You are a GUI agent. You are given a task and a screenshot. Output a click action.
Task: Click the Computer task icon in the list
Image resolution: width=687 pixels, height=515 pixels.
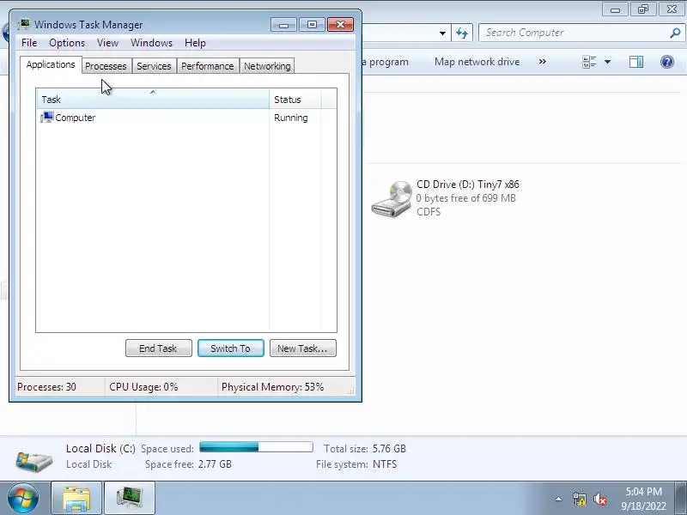pos(47,118)
